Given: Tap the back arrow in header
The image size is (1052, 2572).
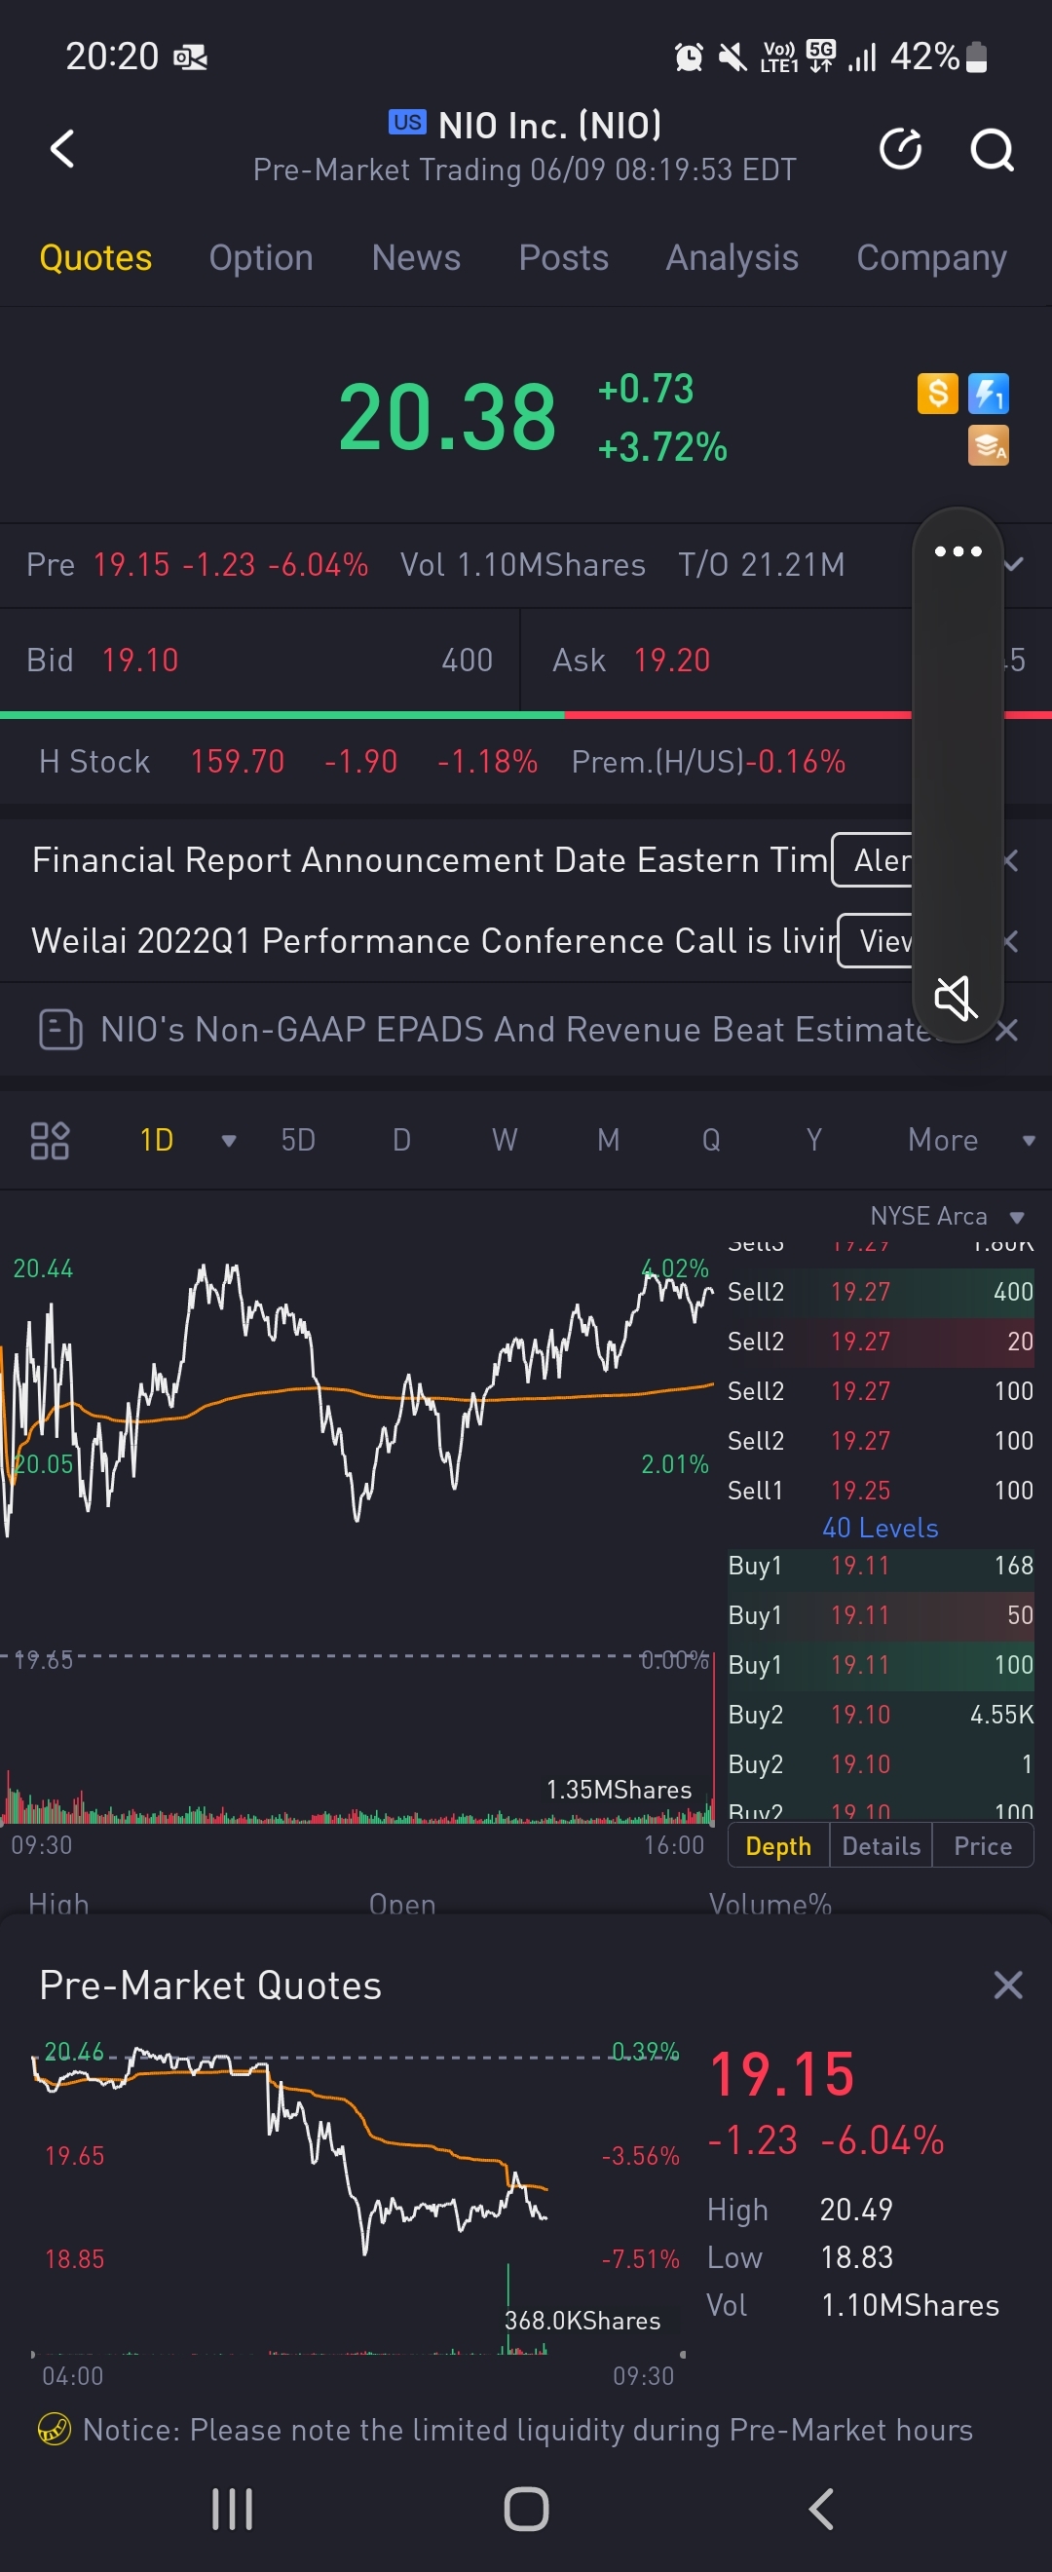Looking at the screenshot, I should click(x=63, y=150).
